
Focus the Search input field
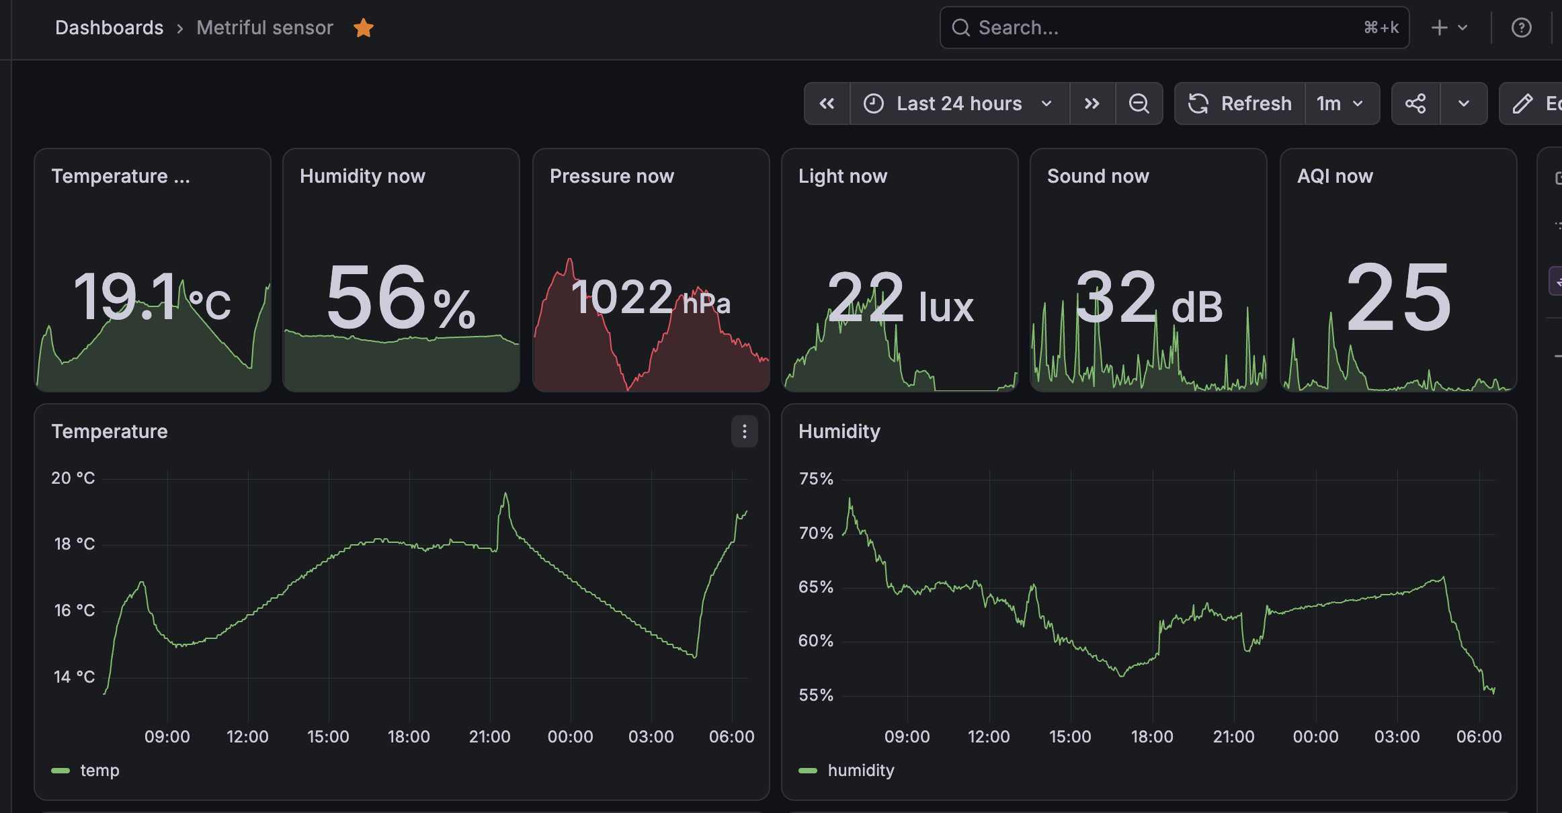1174,28
